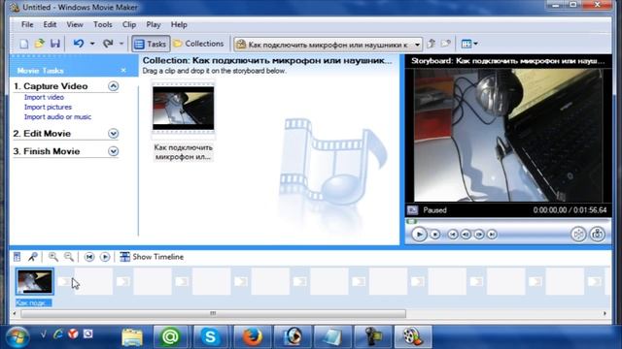This screenshot has height=349, width=622.
Task: Click the Import pictures link
Action: pyautogui.click(x=48, y=107)
